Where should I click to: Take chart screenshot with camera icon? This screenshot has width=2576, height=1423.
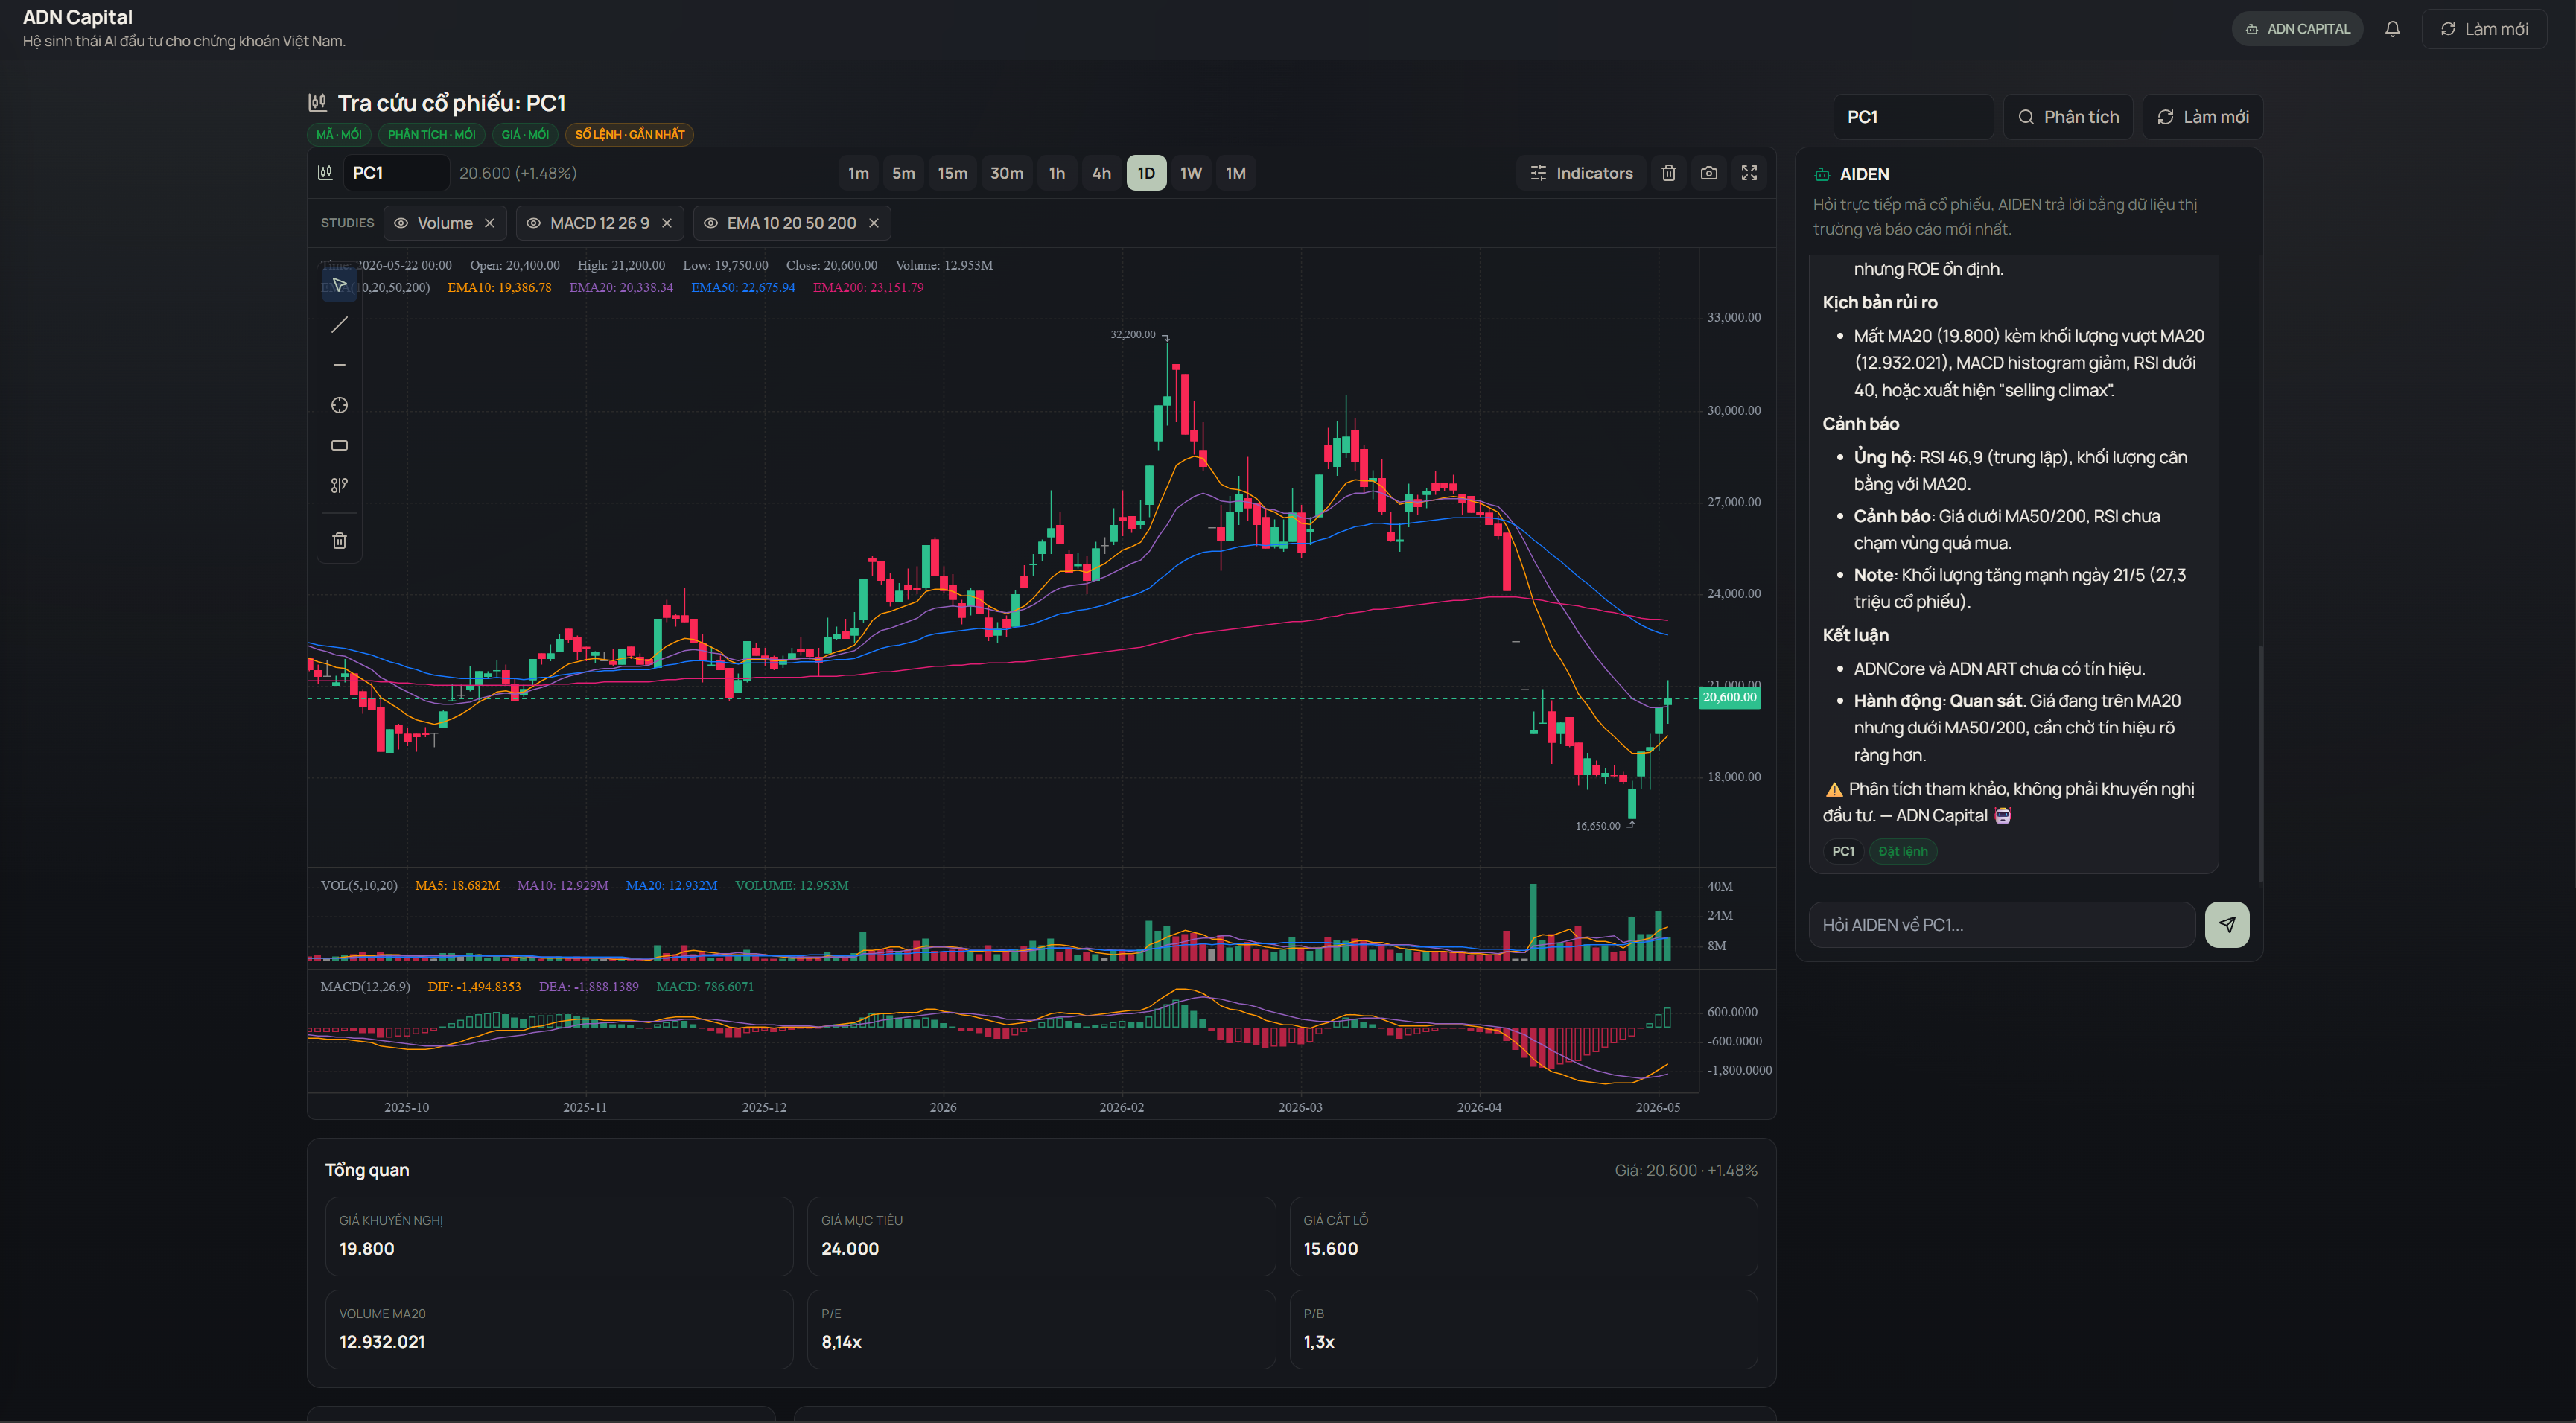click(1709, 173)
